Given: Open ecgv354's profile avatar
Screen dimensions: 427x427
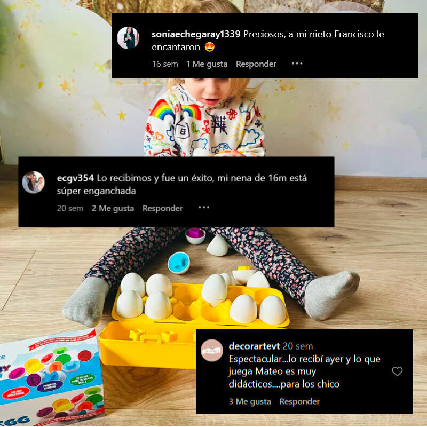Looking at the screenshot, I should pos(33,182).
